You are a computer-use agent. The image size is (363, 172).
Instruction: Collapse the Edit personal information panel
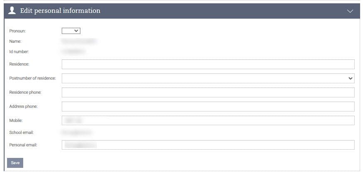point(350,11)
